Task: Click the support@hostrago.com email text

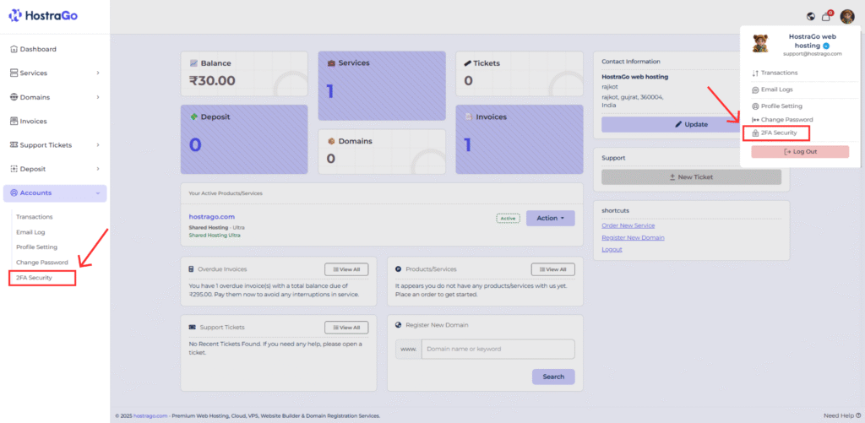Action: coord(812,54)
